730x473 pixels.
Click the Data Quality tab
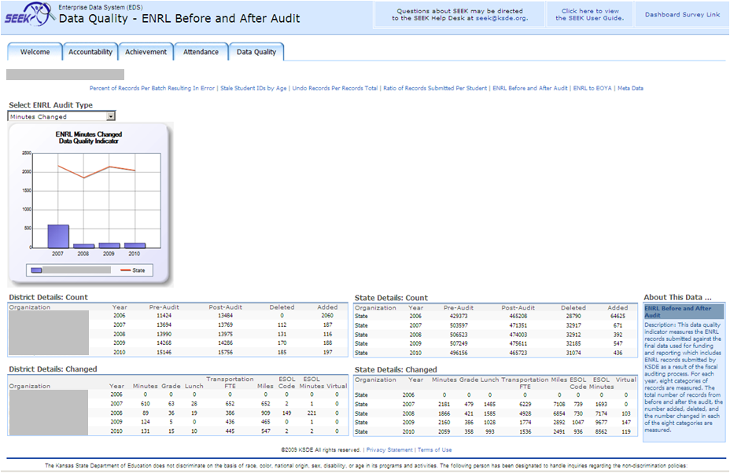tap(256, 52)
